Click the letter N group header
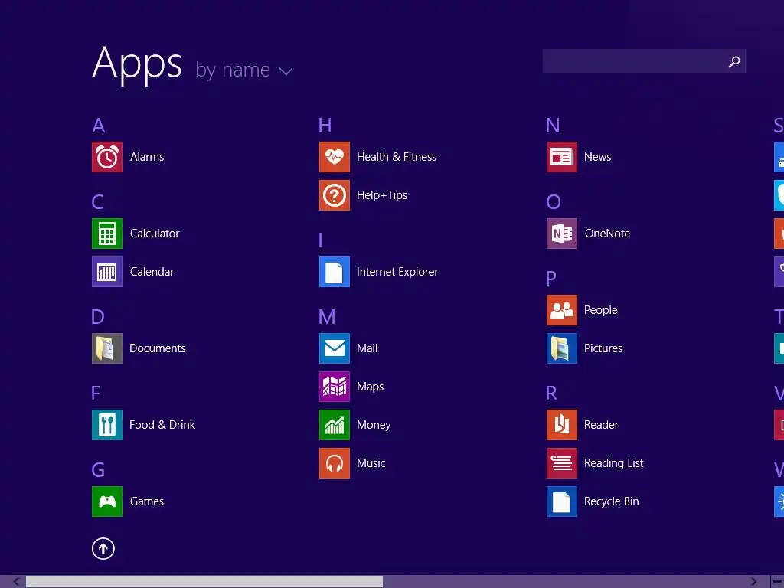This screenshot has height=588, width=784. point(553,126)
